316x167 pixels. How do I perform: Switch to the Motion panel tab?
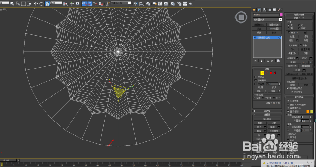click(x=270, y=10)
